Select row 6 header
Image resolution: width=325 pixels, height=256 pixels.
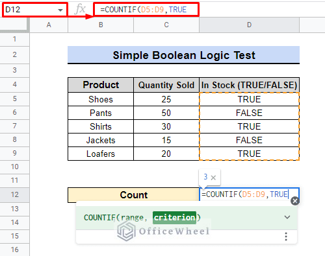14,113
